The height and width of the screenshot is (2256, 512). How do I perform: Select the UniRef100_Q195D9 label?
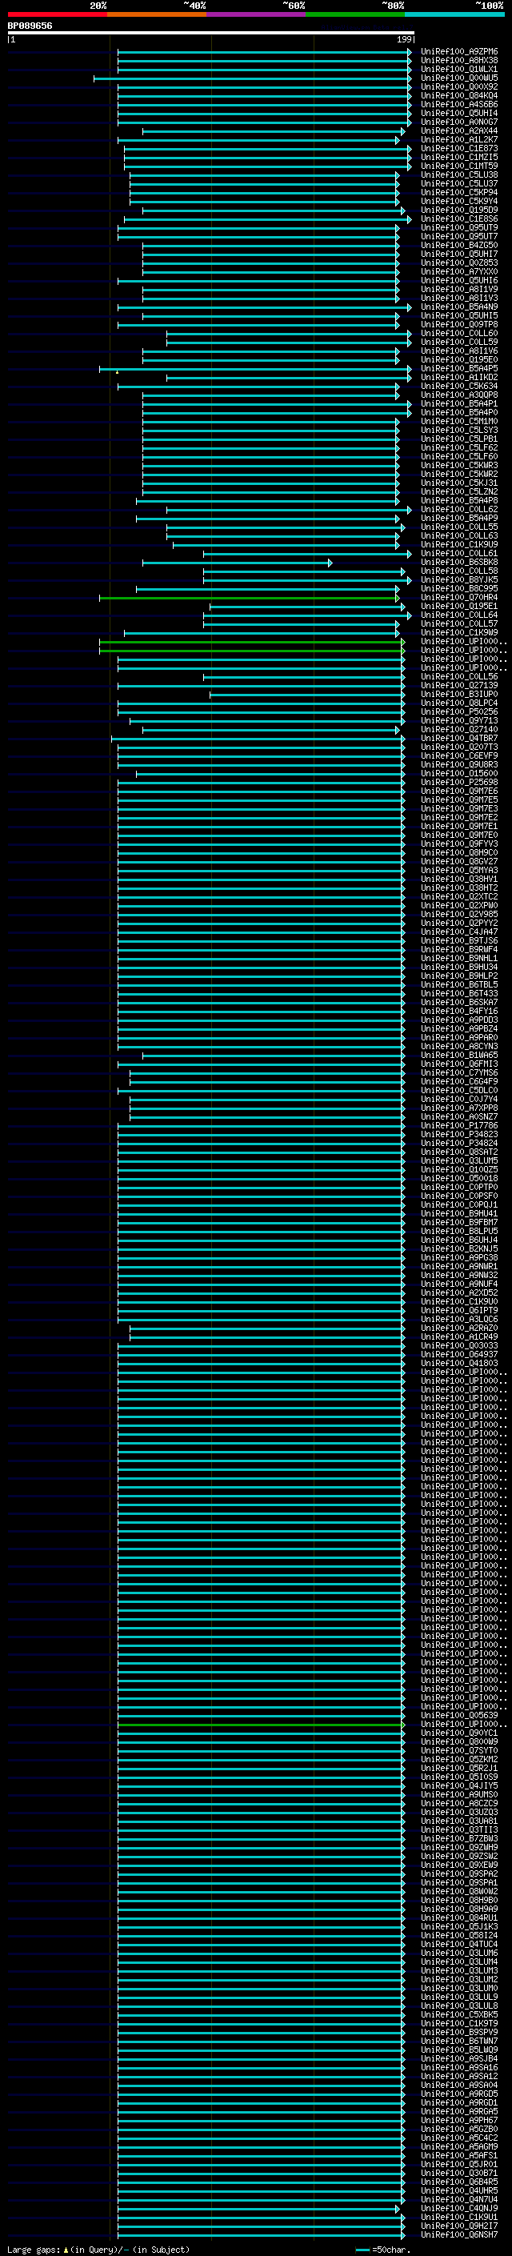coord(458,210)
